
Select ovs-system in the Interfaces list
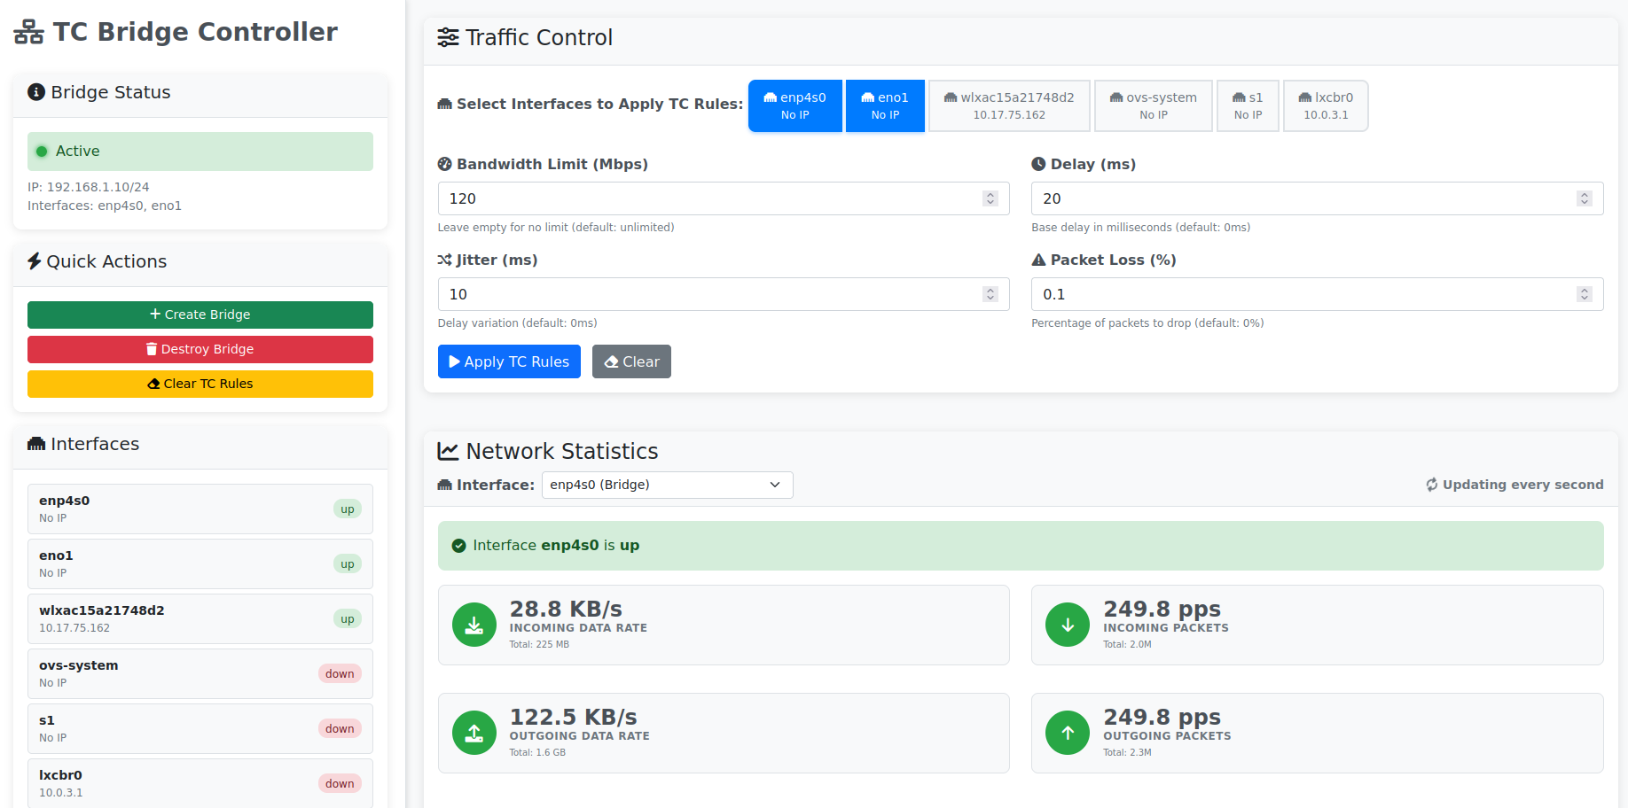(200, 673)
